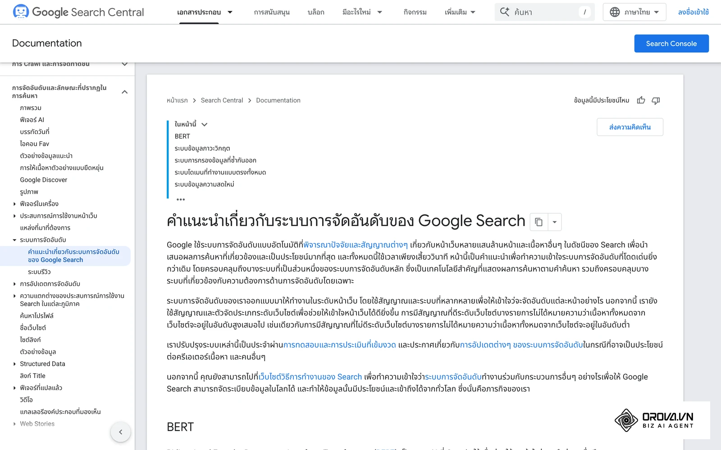721x450 pixels.
Task: Expand the ประสบการณ์การใช้งานหน้าเว็บ tree item
Action: tap(14, 216)
